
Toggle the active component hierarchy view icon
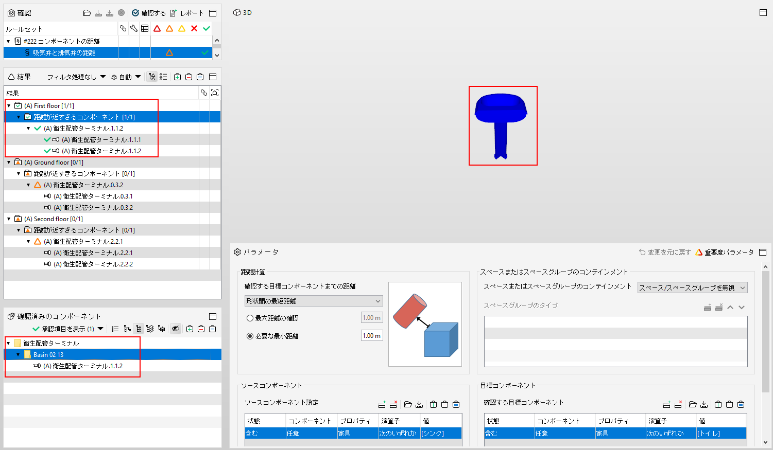pyautogui.click(x=139, y=329)
